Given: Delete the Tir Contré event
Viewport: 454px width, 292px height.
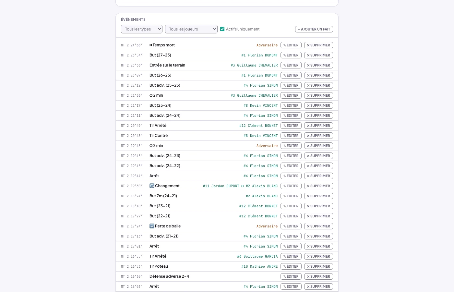Looking at the screenshot, I should (x=318, y=136).
